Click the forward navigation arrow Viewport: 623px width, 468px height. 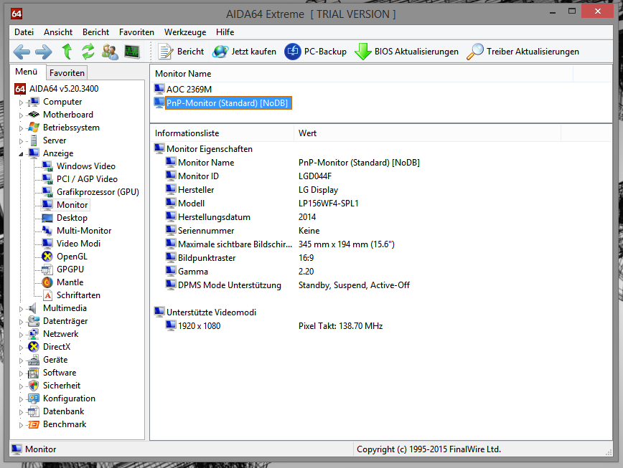43,52
